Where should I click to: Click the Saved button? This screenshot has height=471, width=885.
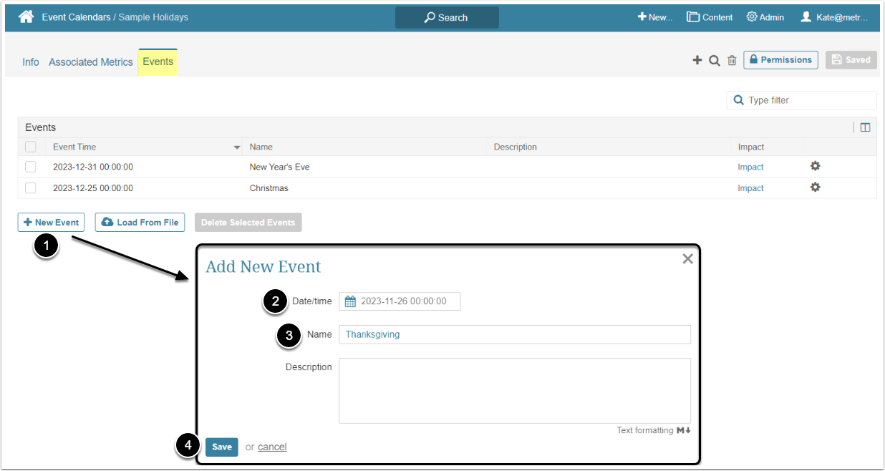click(x=851, y=60)
